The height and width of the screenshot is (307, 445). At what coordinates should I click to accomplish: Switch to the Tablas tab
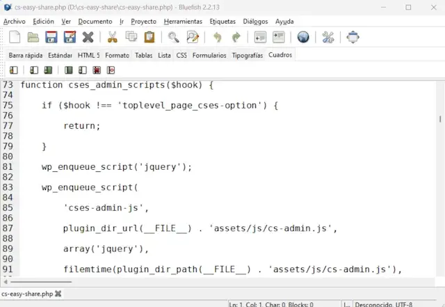[x=144, y=55]
